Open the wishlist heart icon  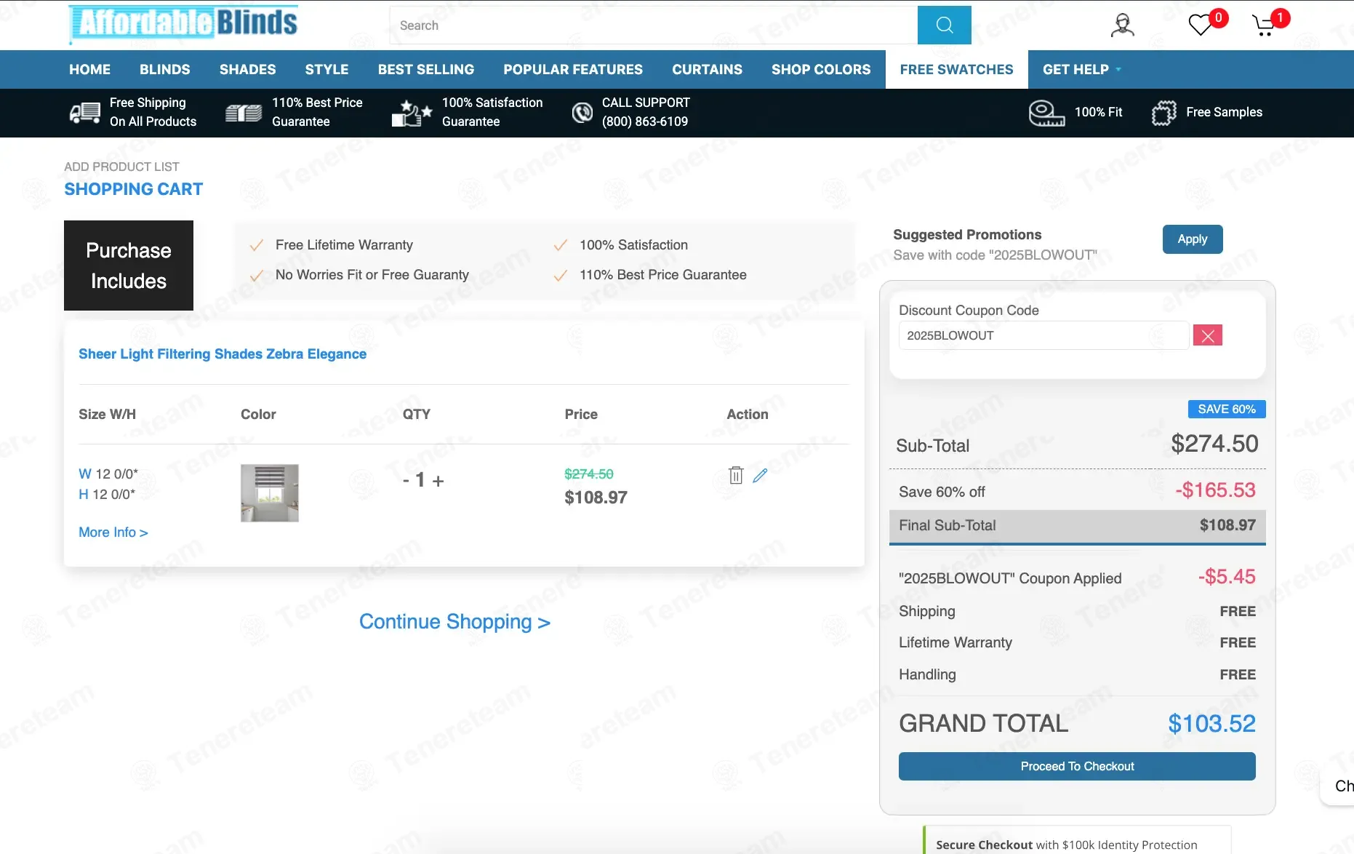1201,25
